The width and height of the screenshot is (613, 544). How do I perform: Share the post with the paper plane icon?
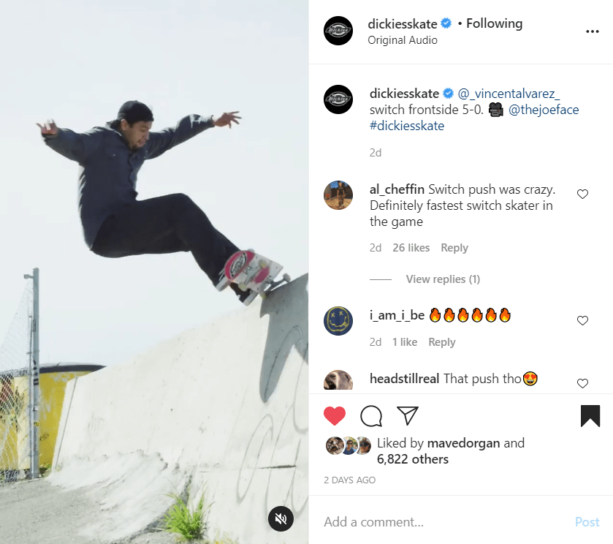click(x=408, y=415)
